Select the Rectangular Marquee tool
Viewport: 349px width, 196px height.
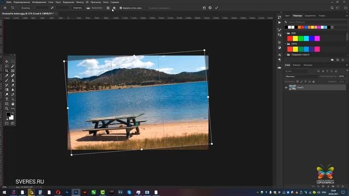click(x=13, y=62)
